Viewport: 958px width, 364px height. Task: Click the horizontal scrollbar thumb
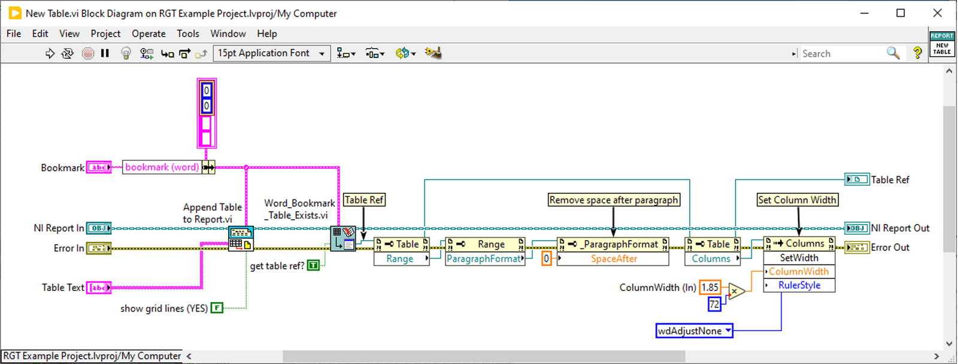pyautogui.click(x=484, y=356)
